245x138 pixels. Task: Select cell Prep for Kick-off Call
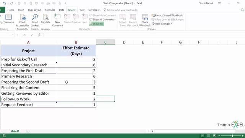(28, 59)
